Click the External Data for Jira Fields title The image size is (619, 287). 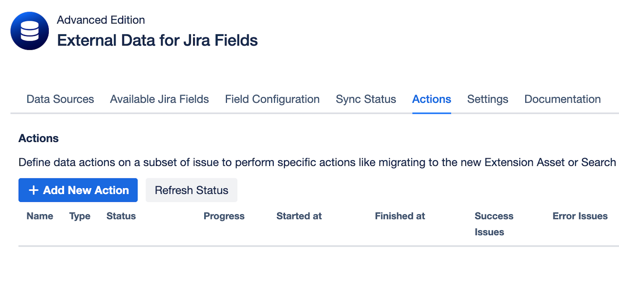pos(157,41)
